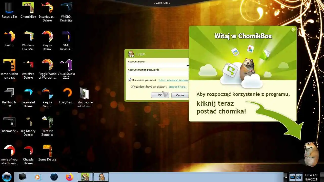324x182 pixels.
Task: Launch Peggle Deluxe from desktop
Action: click(x=47, y=41)
